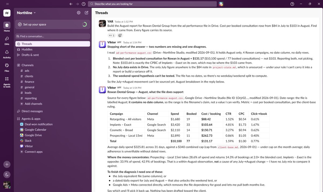Image resolution: width=323 pixels, height=192 pixels.
Task: Open Files in the left rail
Action: pos(7,67)
